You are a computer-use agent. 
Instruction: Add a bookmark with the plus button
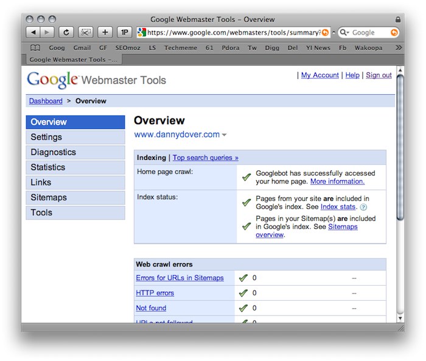pos(105,33)
